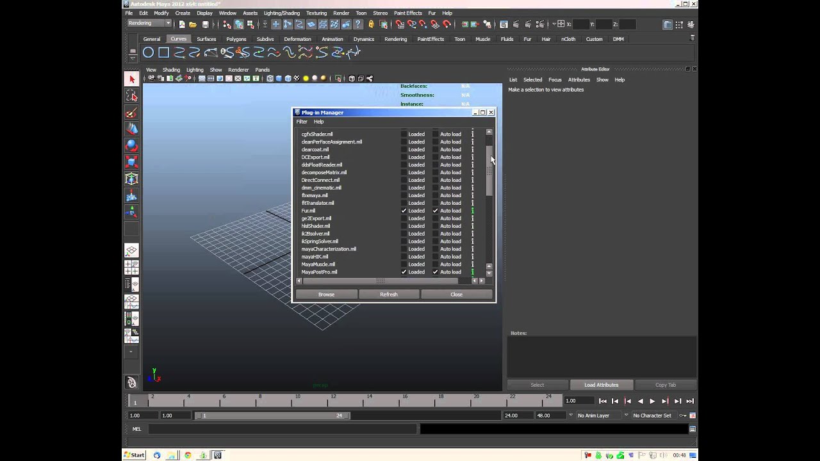Save the scene with the floppy disk icon
This screenshot has width=820, height=461.
coord(205,24)
